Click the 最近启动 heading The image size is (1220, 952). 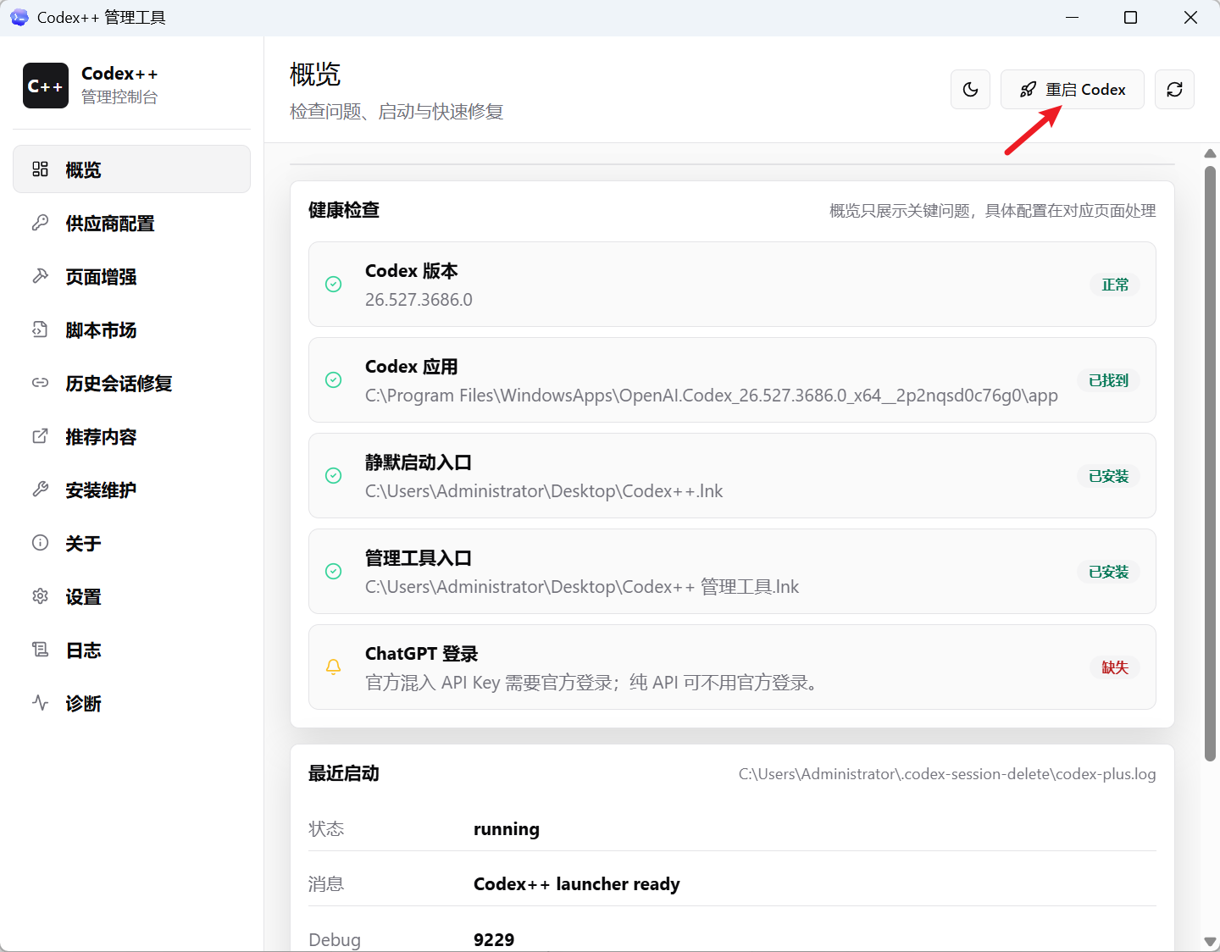[x=344, y=773]
